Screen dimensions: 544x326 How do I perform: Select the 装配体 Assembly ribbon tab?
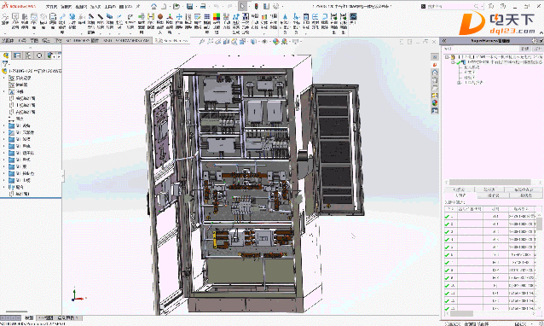coord(8,41)
